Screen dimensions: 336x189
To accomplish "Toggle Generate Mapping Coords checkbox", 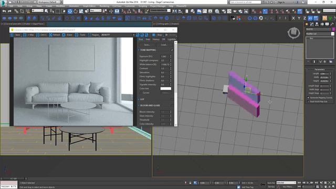I will pos(308,98).
